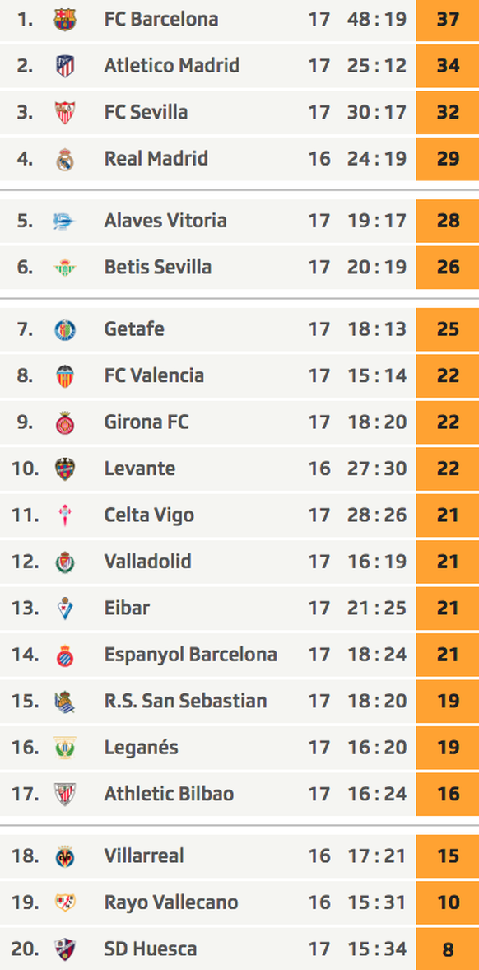Click the Atletico Madrid crest icon

pos(64,66)
